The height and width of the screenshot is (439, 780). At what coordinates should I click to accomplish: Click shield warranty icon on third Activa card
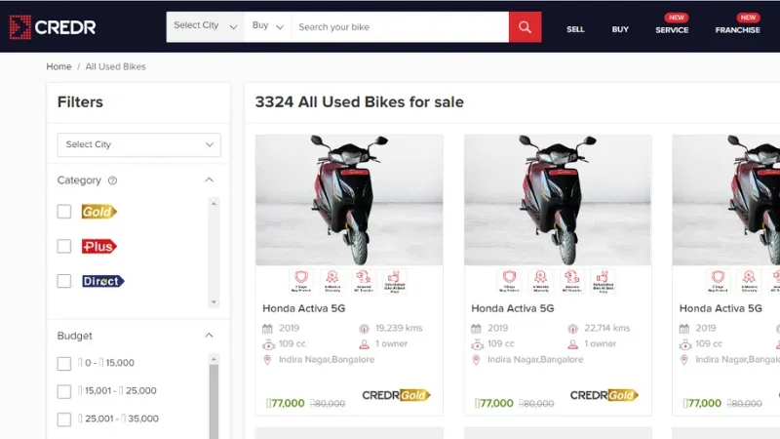point(718,281)
